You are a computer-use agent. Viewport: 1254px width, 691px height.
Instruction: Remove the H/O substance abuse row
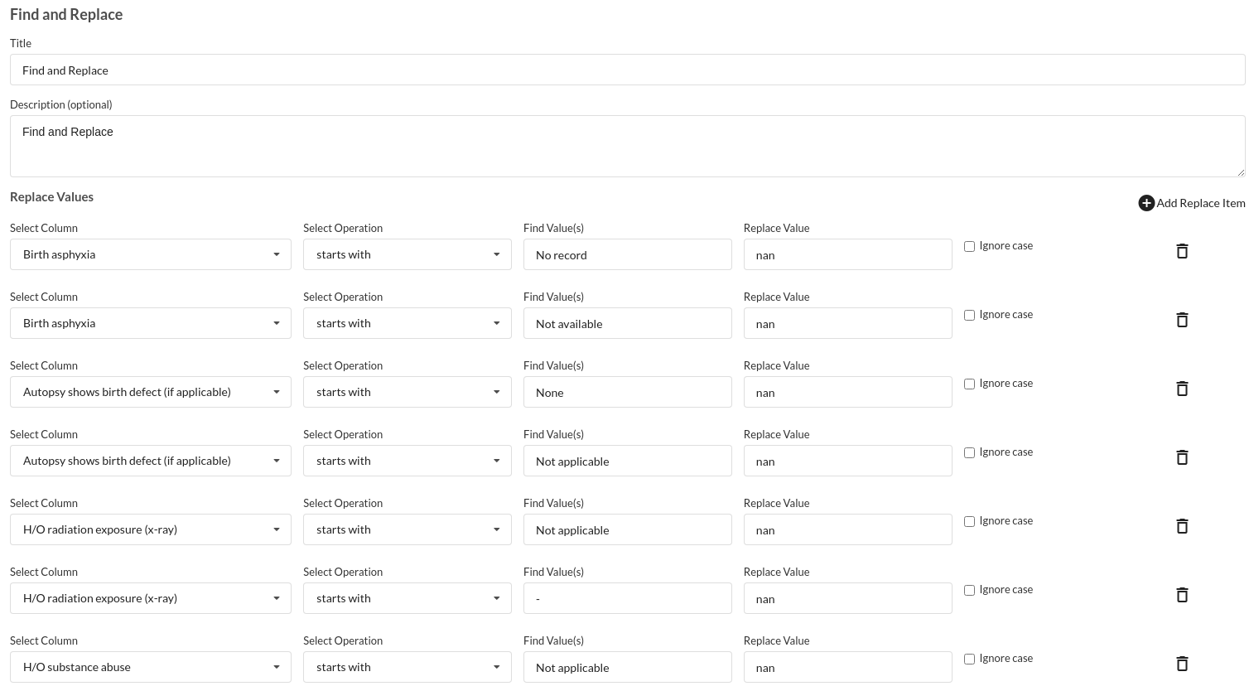click(1182, 664)
